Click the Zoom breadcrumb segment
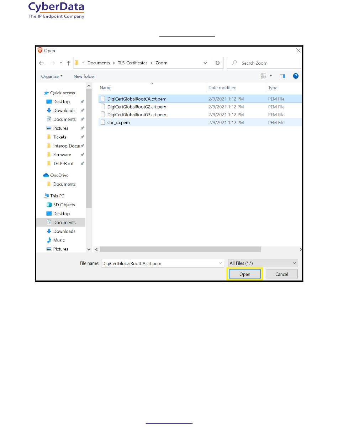 pyautogui.click(x=162, y=63)
